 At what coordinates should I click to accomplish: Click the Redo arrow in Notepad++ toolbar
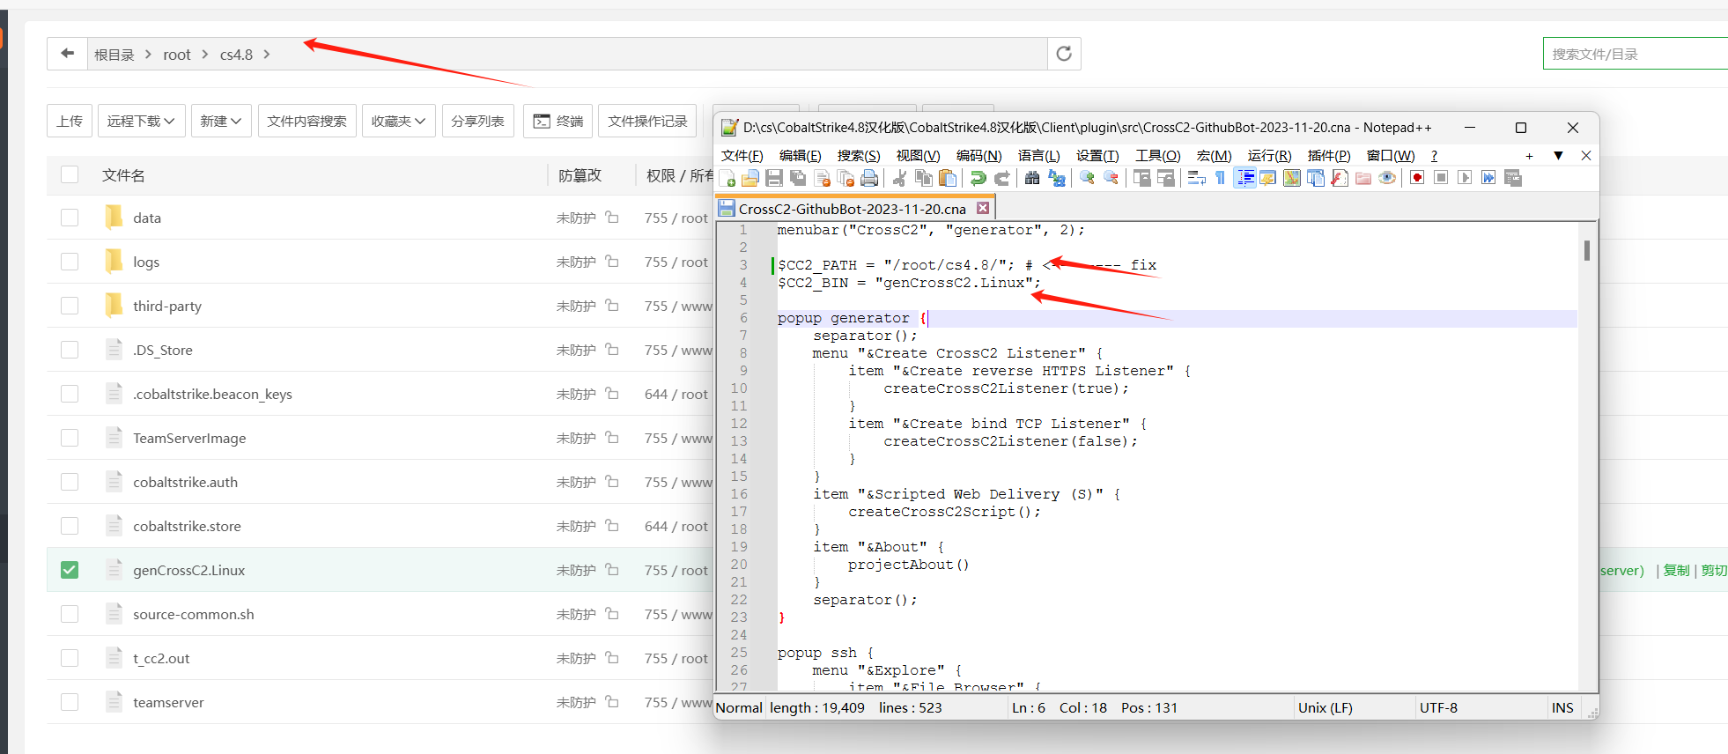coord(1001,178)
